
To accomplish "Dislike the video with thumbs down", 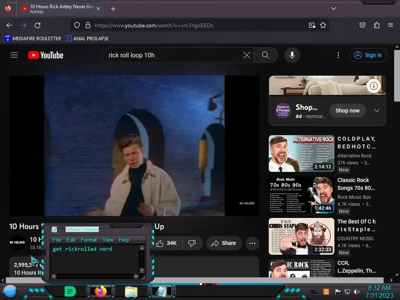I will 192,243.
